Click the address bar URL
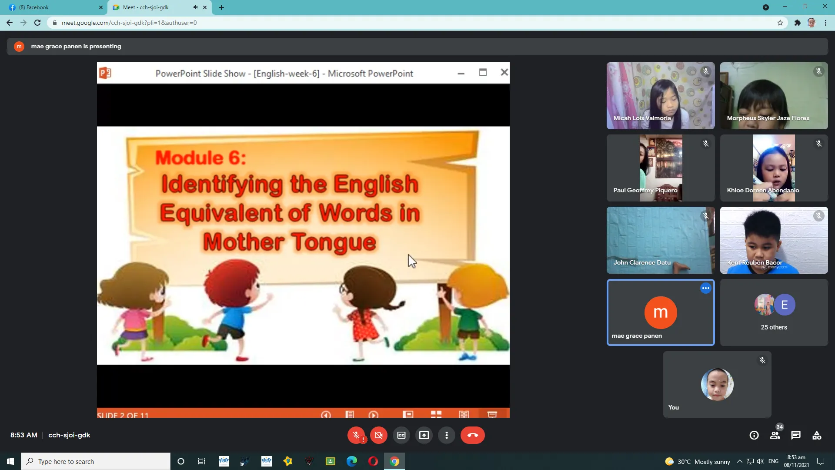This screenshot has height=470, width=835. [x=129, y=23]
